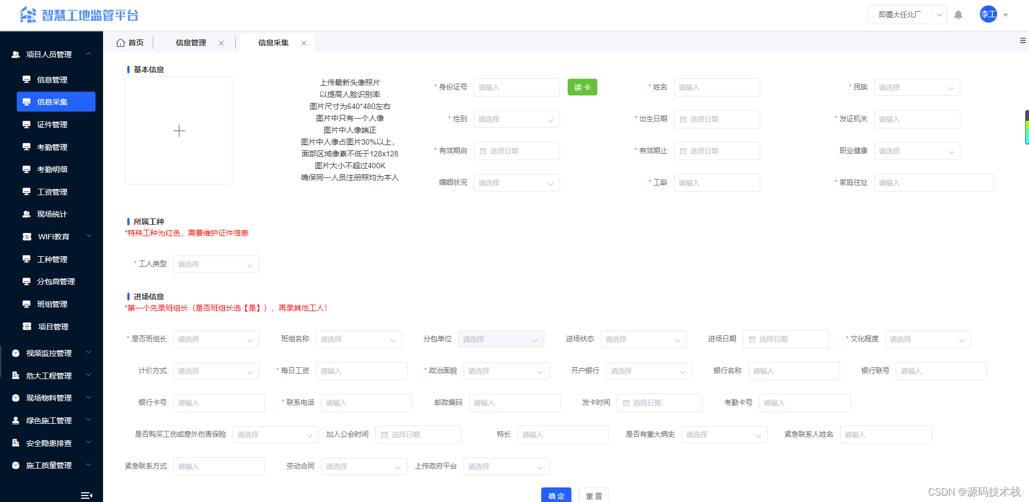This screenshot has width=1029, height=502.
Task: Open 项目管理 in the sidebar
Action: 56,327
